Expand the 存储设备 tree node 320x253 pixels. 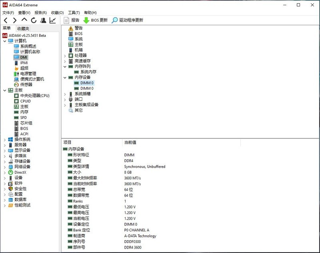coord(5,161)
